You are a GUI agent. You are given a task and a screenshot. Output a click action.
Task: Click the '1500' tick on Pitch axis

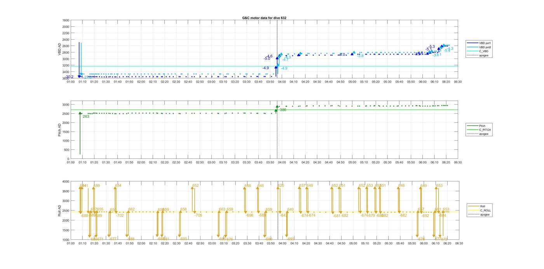point(66,132)
